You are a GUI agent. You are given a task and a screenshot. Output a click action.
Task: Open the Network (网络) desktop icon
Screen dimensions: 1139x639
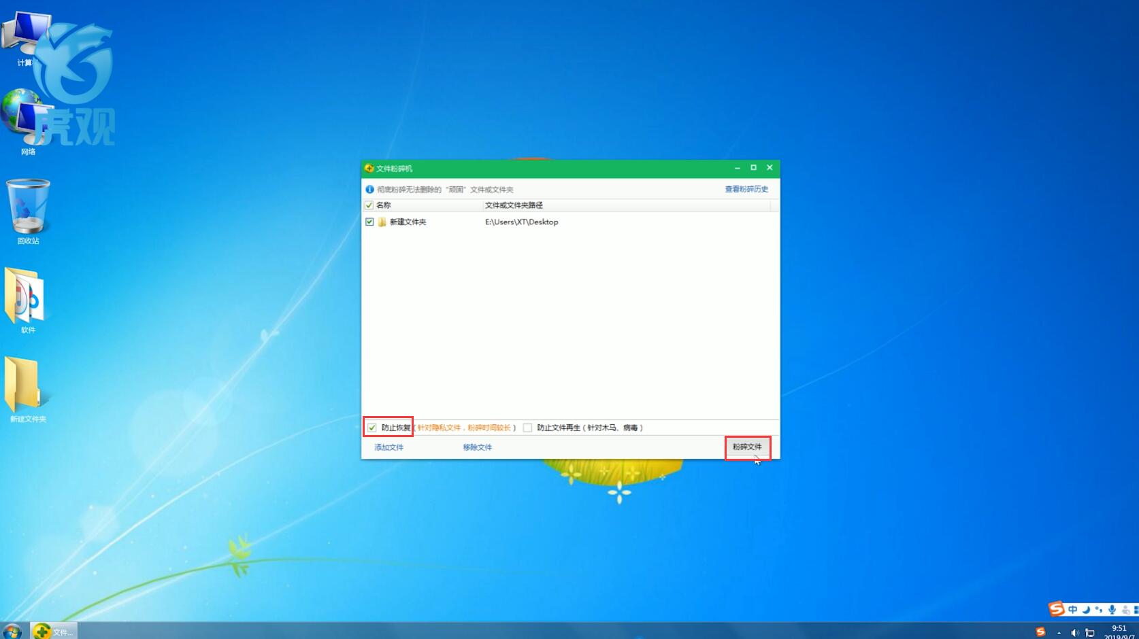[26, 122]
